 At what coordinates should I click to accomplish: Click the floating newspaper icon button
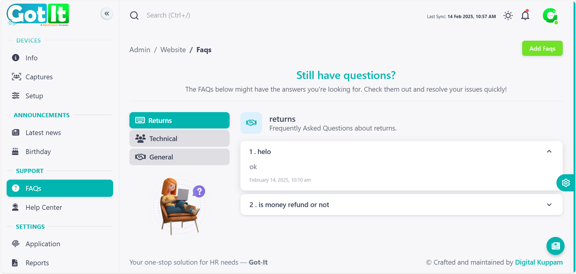pyautogui.click(x=555, y=246)
